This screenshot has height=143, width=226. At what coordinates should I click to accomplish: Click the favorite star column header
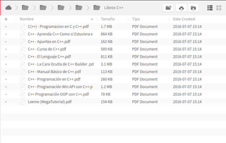point(6,19)
